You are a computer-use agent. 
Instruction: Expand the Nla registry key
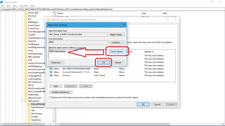click(x=26, y=111)
